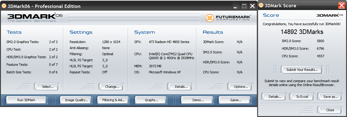The height and width of the screenshot is (117, 347).
Task: Start the benchmark with Run 3DMark
Action: click(26, 100)
